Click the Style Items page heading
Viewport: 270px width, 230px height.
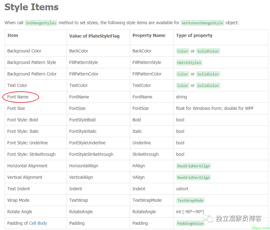click(31, 7)
